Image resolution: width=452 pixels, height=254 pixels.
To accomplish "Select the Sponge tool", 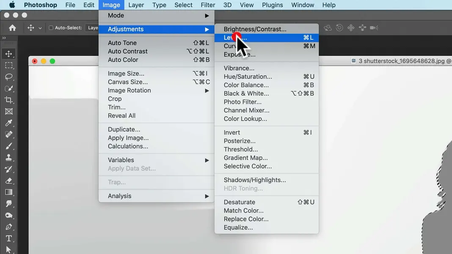I will pos(8,215).
